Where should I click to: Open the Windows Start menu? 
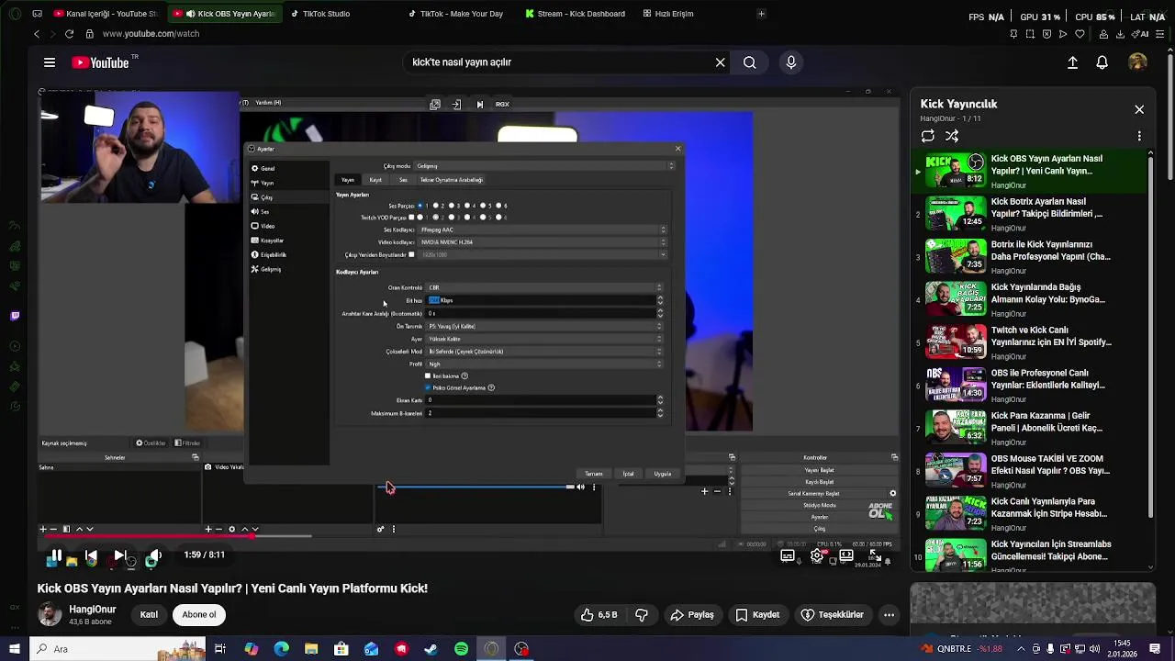(x=14, y=649)
